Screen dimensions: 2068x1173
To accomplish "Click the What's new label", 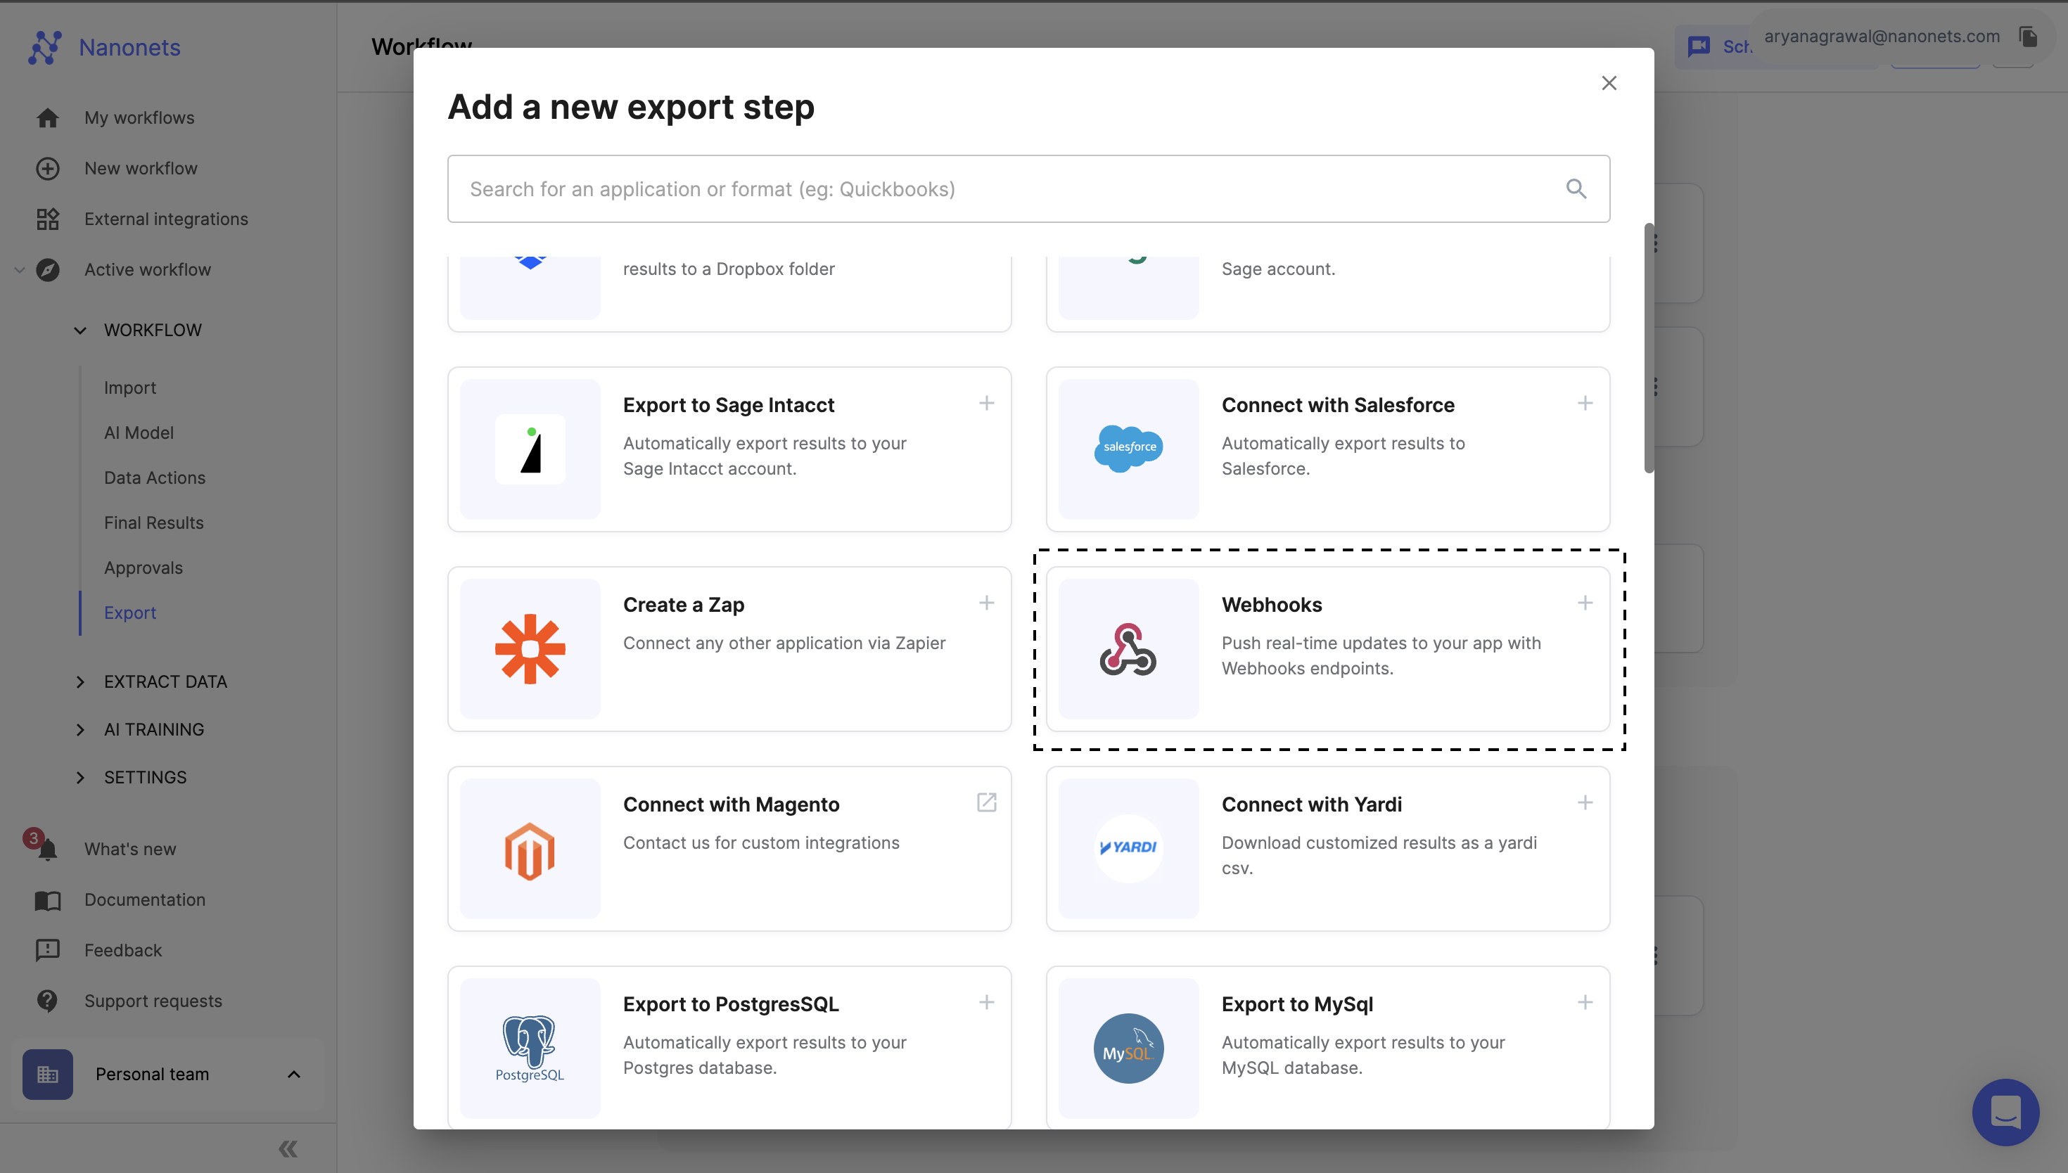I will pyautogui.click(x=131, y=849).
